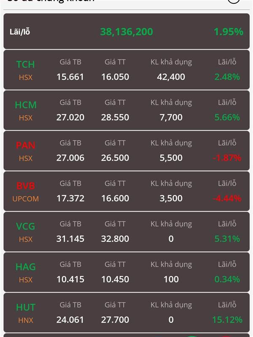Select the PAN ticker symbol
This screenshot has width=253, height=337.
[x=26, y=145]
